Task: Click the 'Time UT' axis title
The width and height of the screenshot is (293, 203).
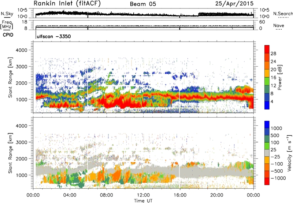Action: tap(143, 201)
